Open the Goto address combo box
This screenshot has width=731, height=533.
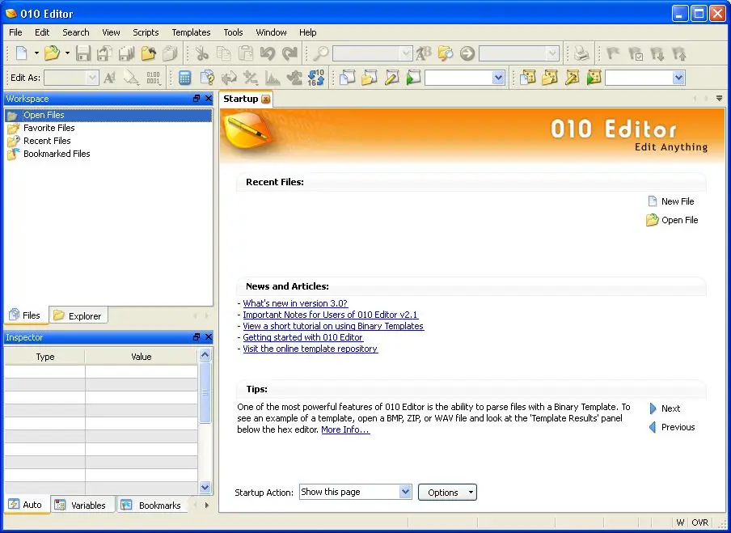pos(519,53)
